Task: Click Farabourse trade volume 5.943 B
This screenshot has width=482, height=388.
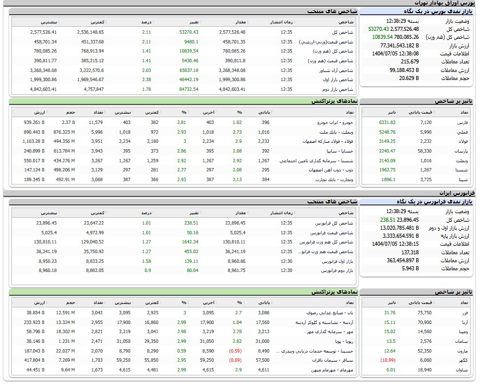Action: (x=411, y=269)
